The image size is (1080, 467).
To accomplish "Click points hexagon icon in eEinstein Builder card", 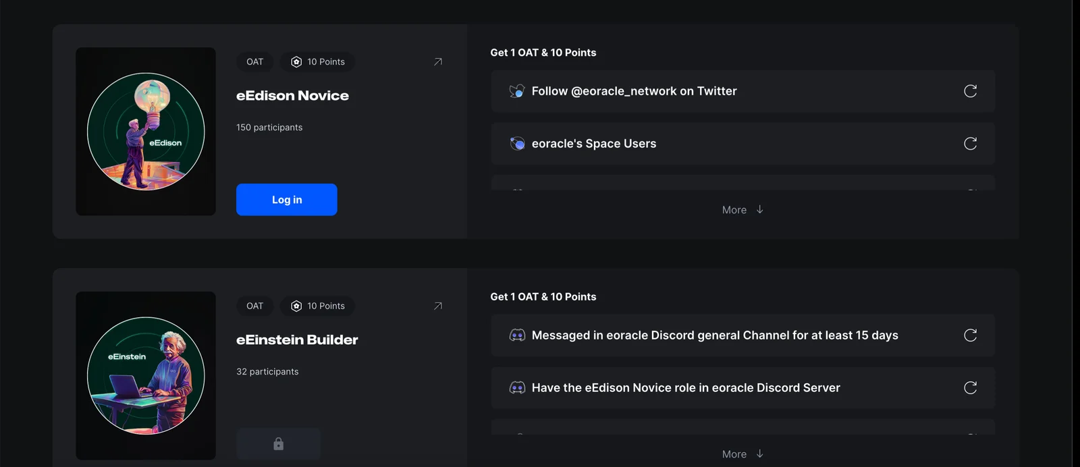I will click(296, 306).
